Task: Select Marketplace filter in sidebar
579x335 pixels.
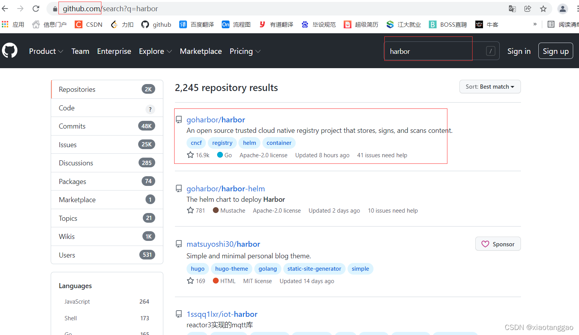Action: 107,200
